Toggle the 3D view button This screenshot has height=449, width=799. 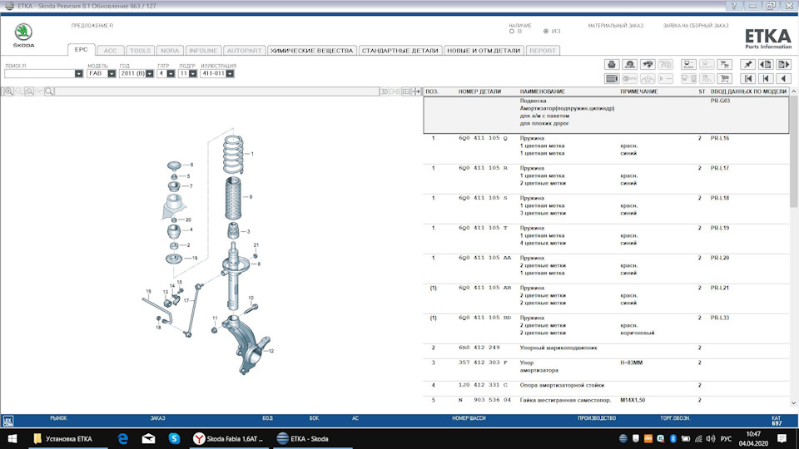385,91
